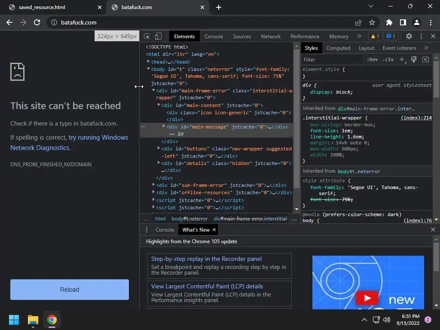Close the DevTools panel
440x330 pixels.
tap(433, 36)
